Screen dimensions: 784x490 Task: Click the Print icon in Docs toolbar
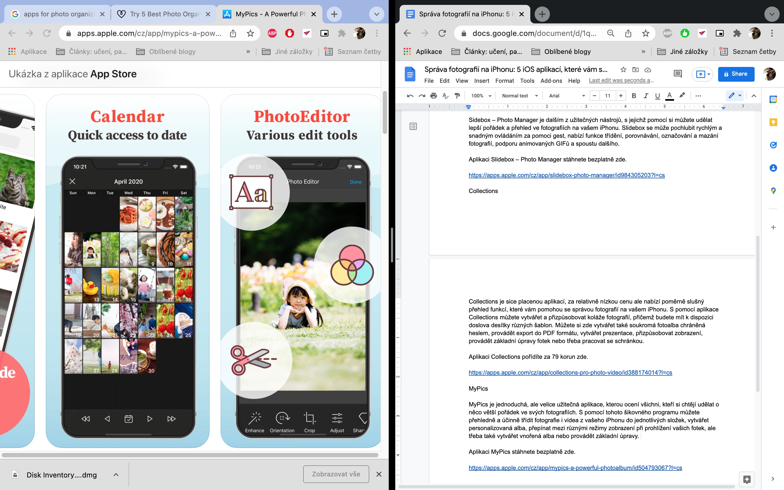433,96
